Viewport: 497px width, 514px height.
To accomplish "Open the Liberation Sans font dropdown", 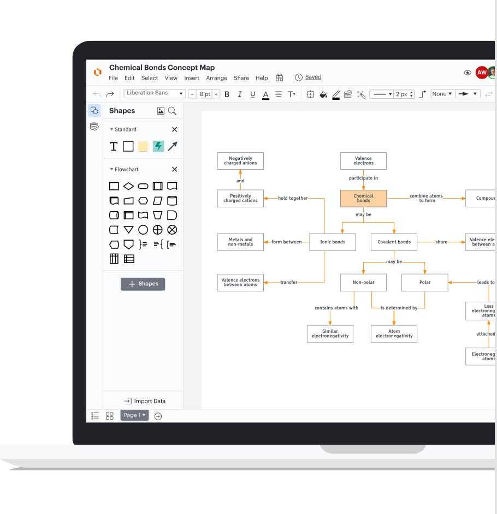I will 155,93.
